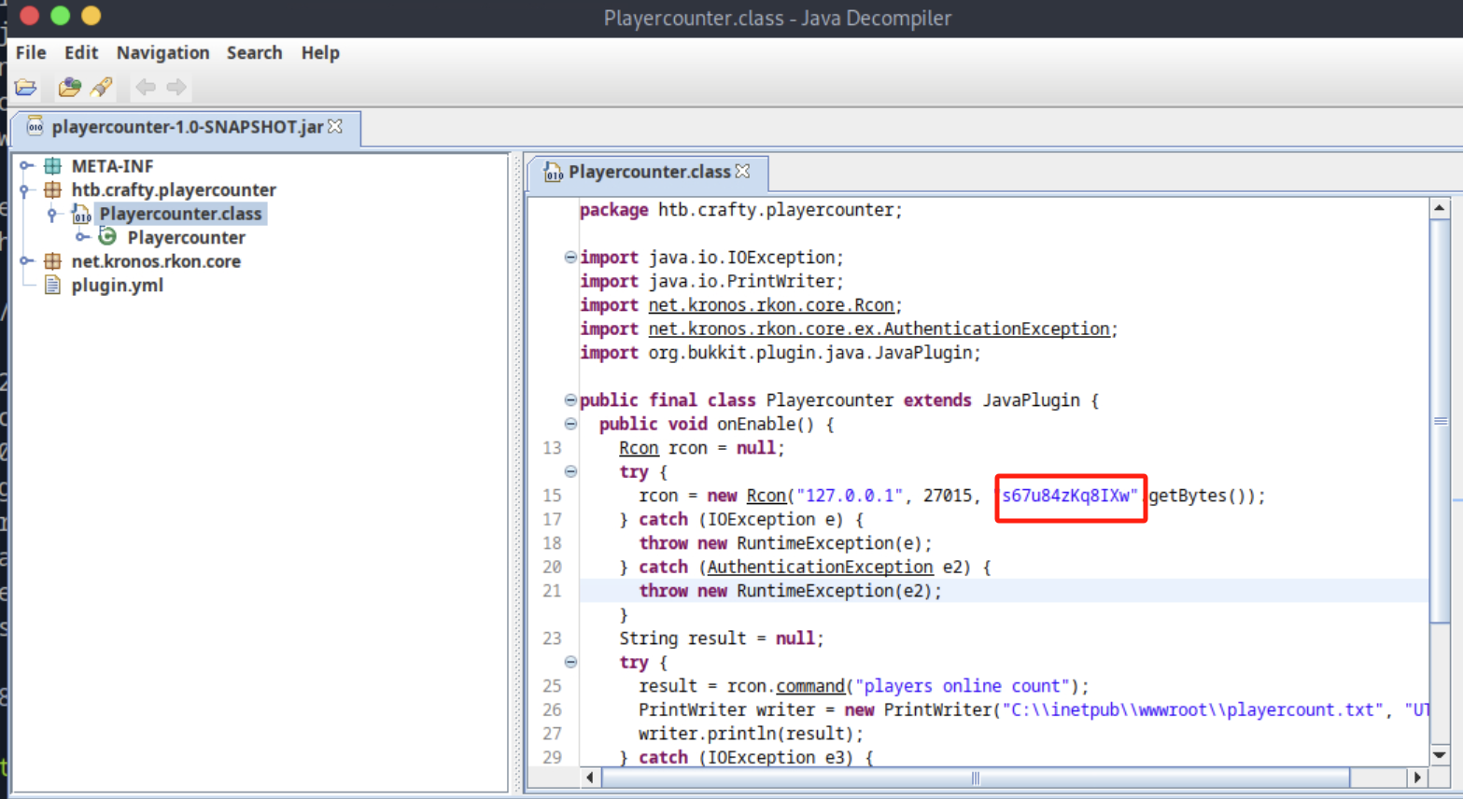Click the Open File folder icon
Screen dimensions: 1463x799
coord(26,88)
